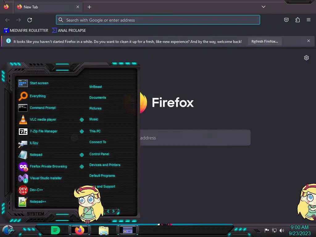316x237 pixels.
Task: Open MrBeast user folder
Action: (96, 87)
